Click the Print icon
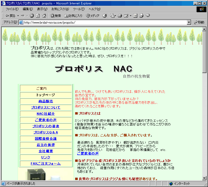208x187 pixels. tap(120, 16)
